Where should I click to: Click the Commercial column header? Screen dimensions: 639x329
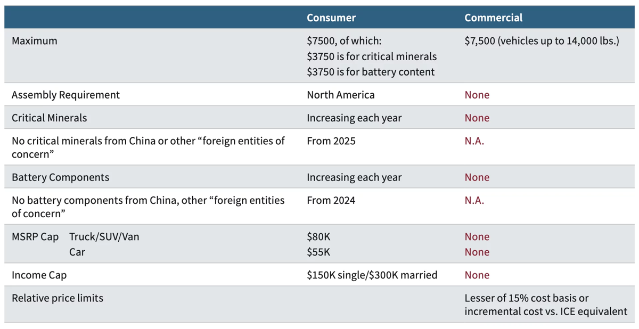pos(493,18)
